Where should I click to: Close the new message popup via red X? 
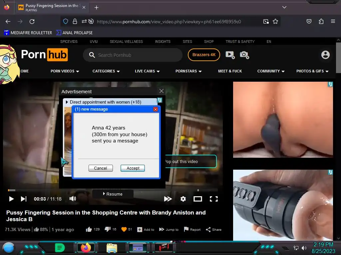(x=156, y=109)
